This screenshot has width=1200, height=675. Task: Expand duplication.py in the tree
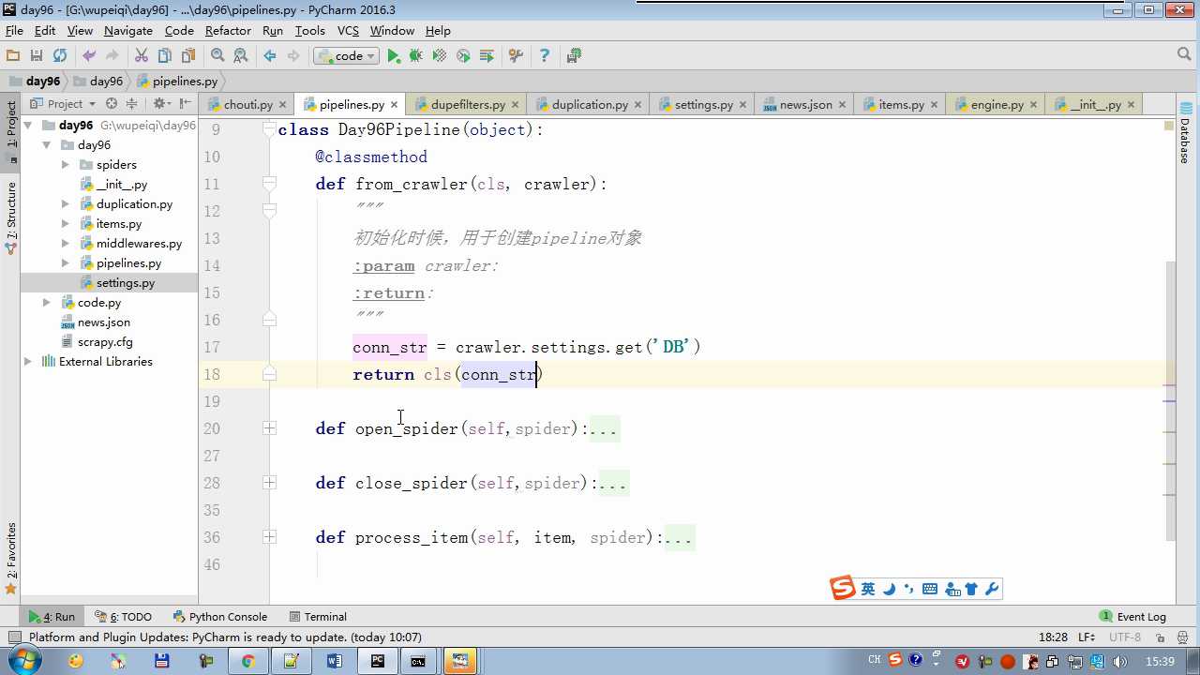(x=66, y=204)
